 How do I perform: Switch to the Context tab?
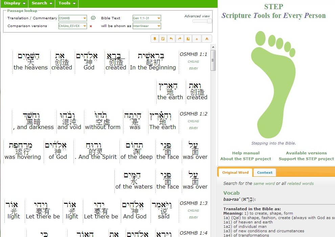coord(265,172)
